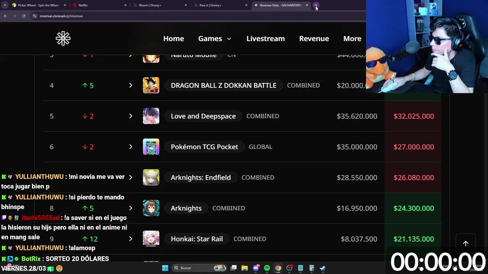
Task: Open Spotify from the taskbar
Action: (x=267, y=268)
